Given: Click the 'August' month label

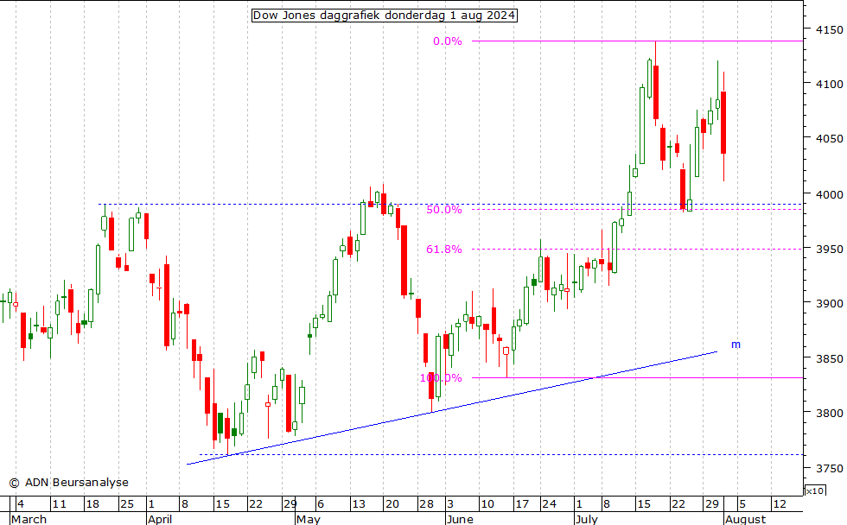Looking at the screenshot, I should pyautogui.click(x=745, y=519).
